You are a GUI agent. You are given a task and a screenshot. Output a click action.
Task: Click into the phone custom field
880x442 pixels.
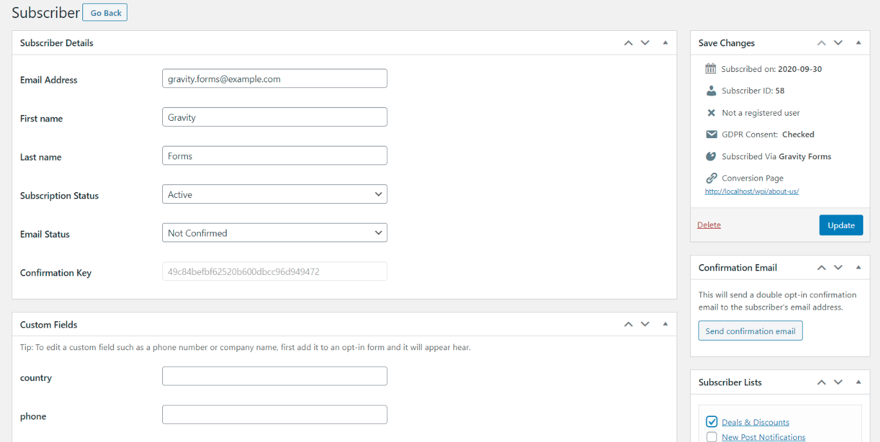pos(275,414)
